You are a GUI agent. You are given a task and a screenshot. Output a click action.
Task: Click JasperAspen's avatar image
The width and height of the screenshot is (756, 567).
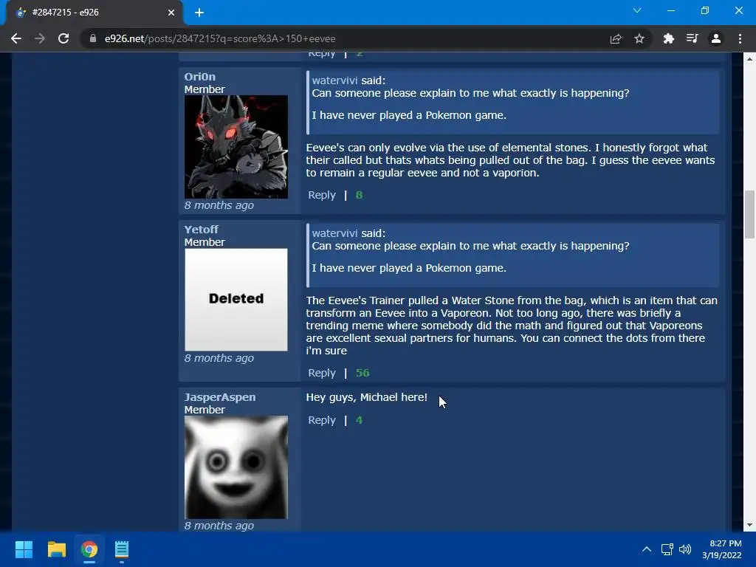coord(236,467)
